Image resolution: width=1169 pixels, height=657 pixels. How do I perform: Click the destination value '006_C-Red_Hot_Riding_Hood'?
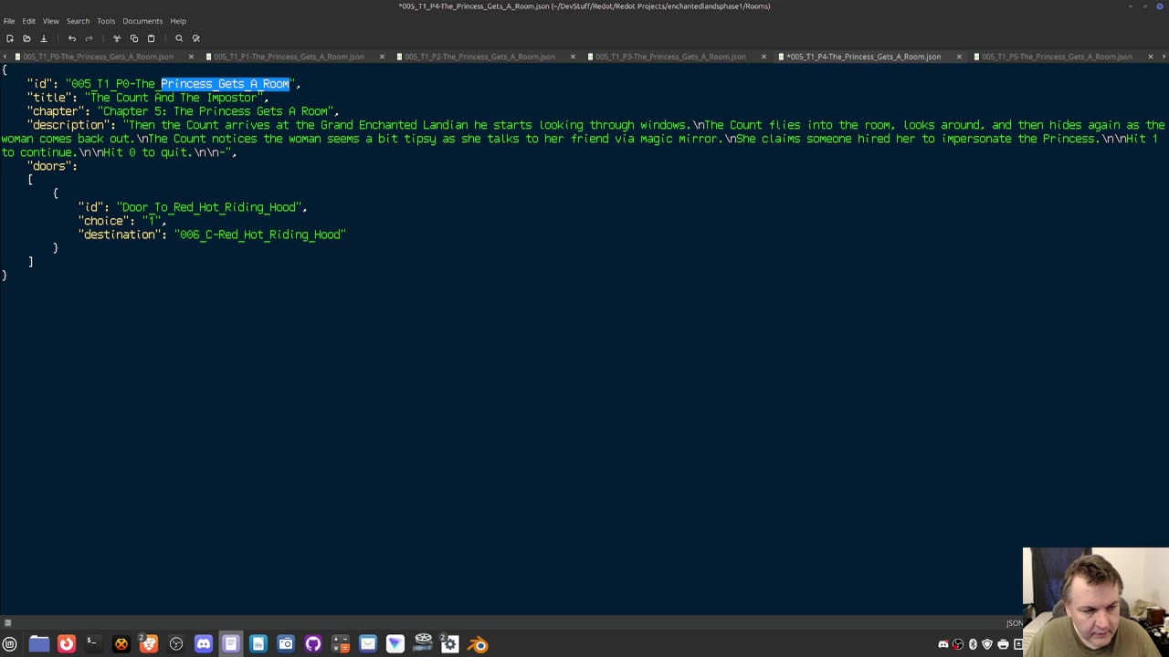click(260, 235)
